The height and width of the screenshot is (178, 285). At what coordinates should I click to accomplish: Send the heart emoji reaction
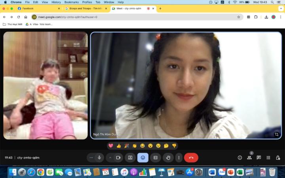(111, 146)
